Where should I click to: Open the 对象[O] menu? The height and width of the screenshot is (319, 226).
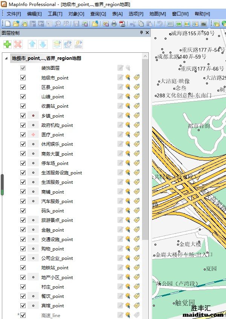pos(76,14)
